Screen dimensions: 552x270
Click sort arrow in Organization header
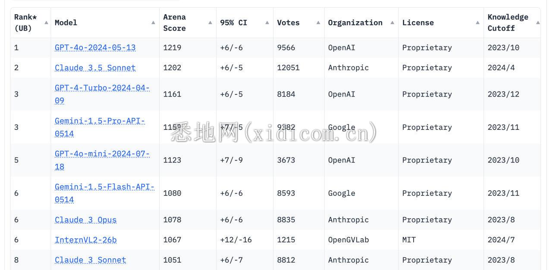click(392, 22)
